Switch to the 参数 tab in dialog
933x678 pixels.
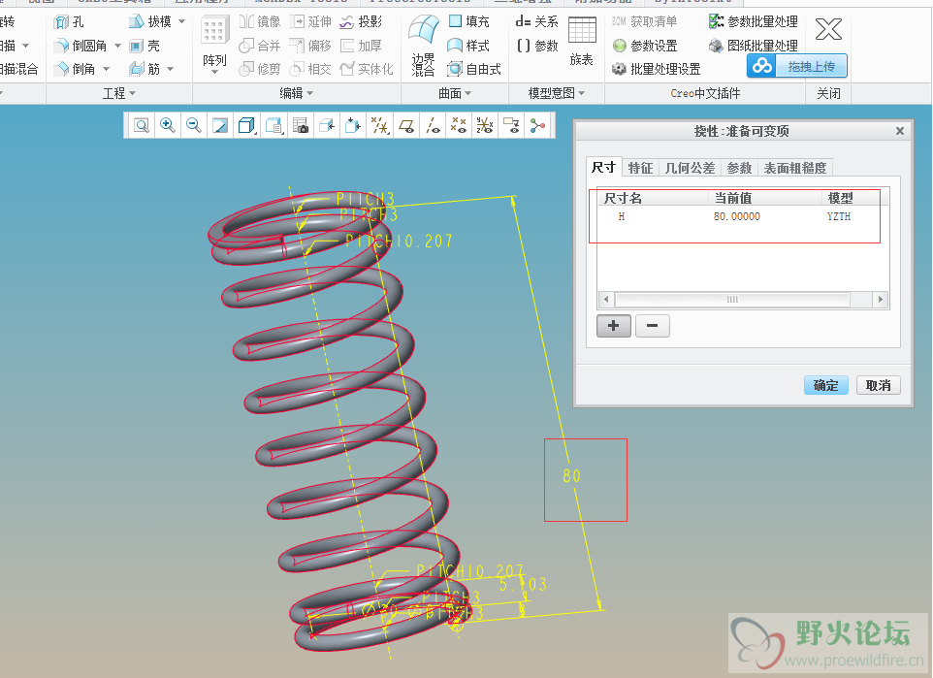(739, 169)
